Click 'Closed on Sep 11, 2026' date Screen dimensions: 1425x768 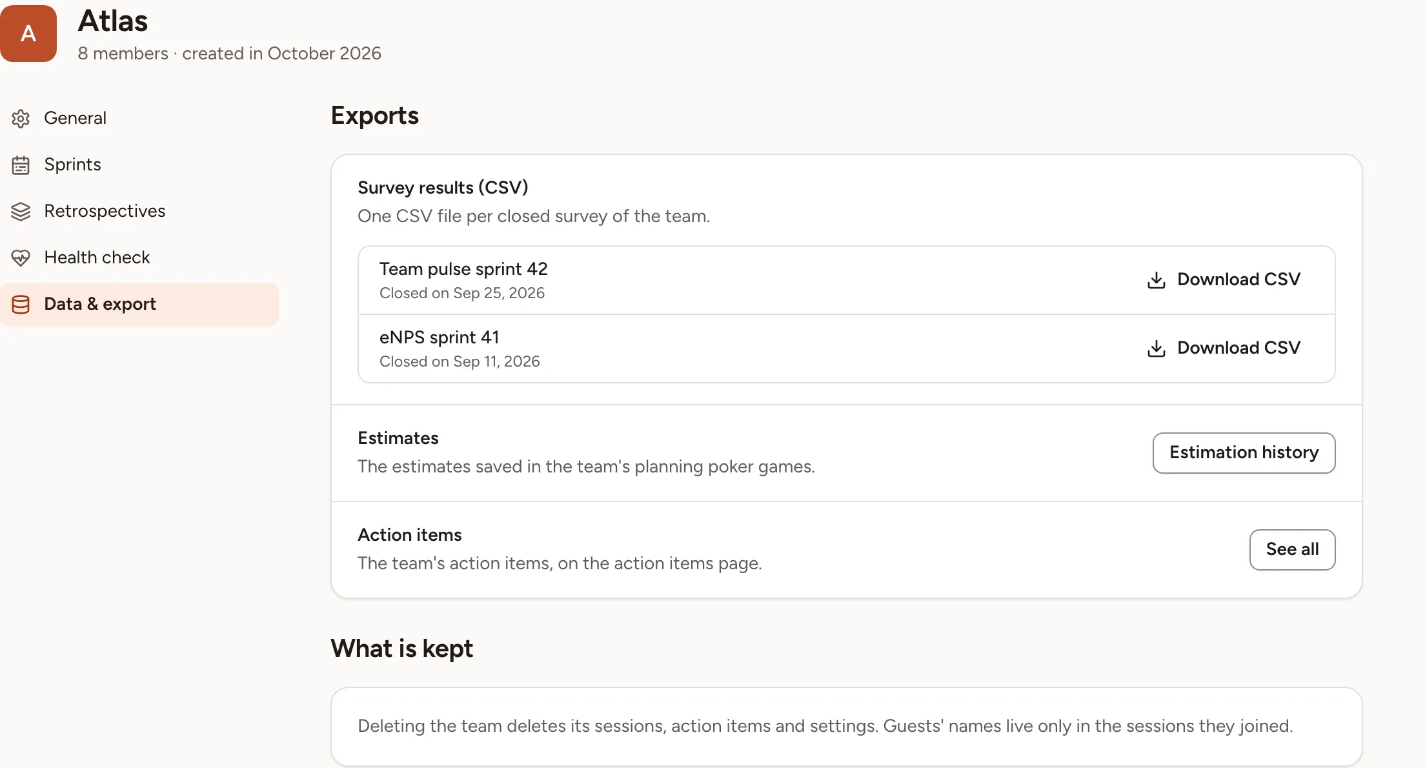[x=460, y=361]
